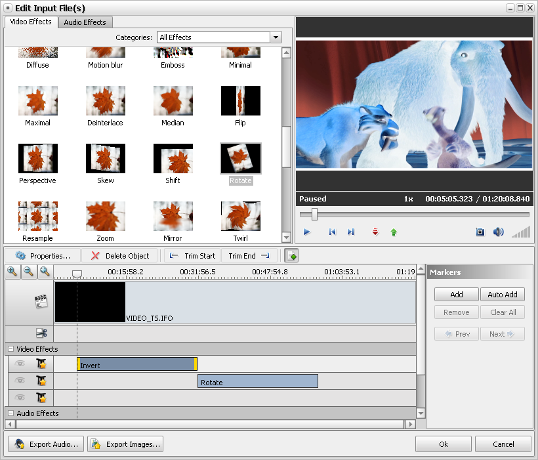Zoom in on the timeline
This screenshot has width=538, height=460.
[12, 272]
